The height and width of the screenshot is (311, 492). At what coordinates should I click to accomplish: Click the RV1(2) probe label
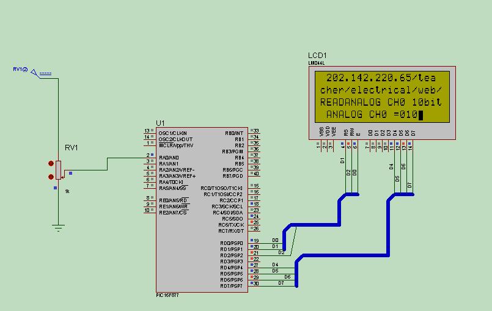tap(20, 70)
